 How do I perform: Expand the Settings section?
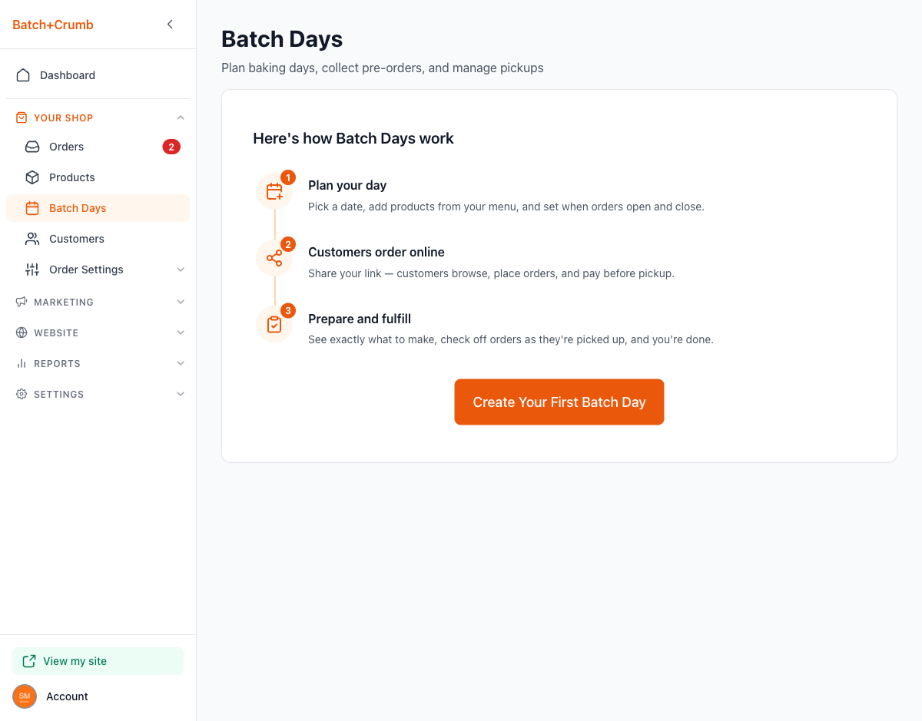(x=181, y=394)
